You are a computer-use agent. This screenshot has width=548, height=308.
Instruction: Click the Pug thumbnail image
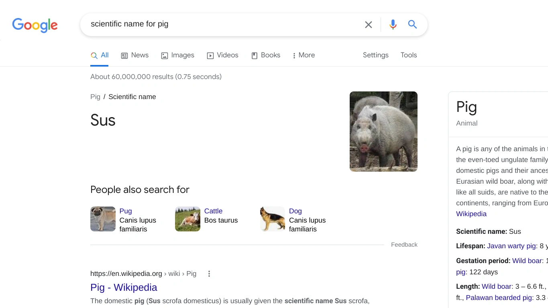[103, 219]
